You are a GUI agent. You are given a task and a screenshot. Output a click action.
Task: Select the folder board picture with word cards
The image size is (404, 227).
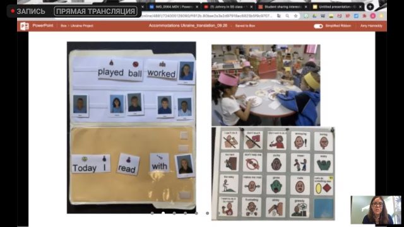[x=131, y=127]
